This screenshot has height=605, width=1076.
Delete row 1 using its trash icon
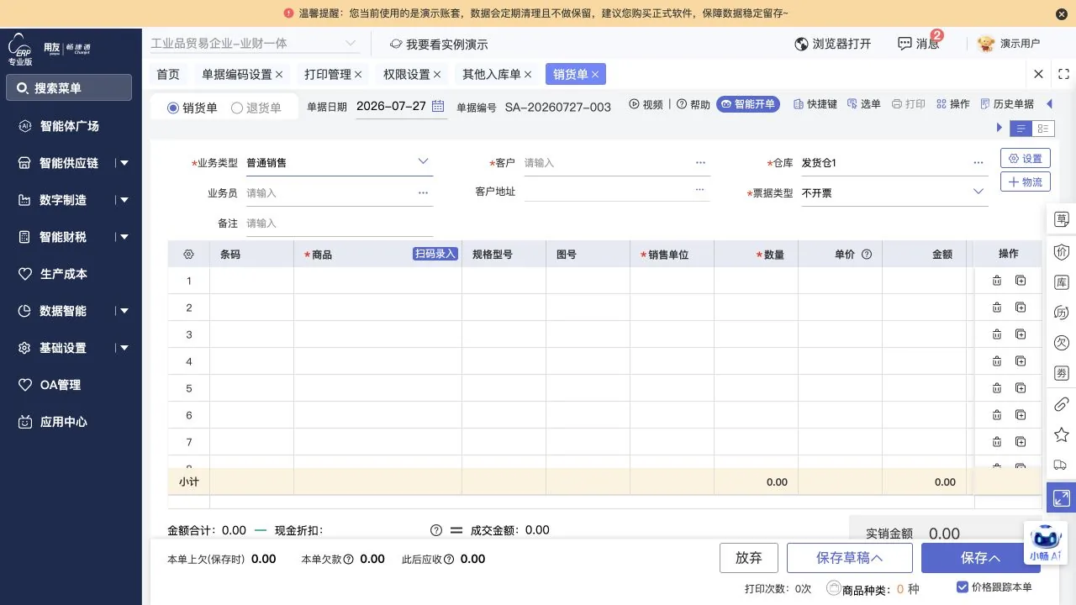click(x=997, y=281)
